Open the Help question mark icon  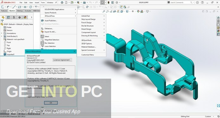202,3
